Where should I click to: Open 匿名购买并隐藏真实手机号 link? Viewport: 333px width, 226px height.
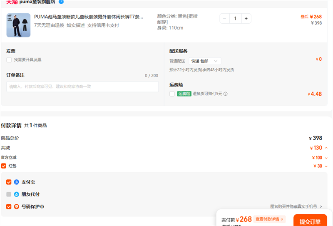pos(296,206)
